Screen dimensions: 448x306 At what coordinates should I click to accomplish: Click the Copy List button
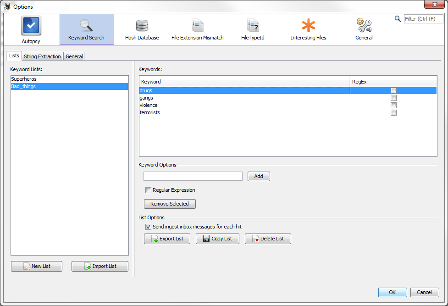pyautogui.click(x=217, y=239)
